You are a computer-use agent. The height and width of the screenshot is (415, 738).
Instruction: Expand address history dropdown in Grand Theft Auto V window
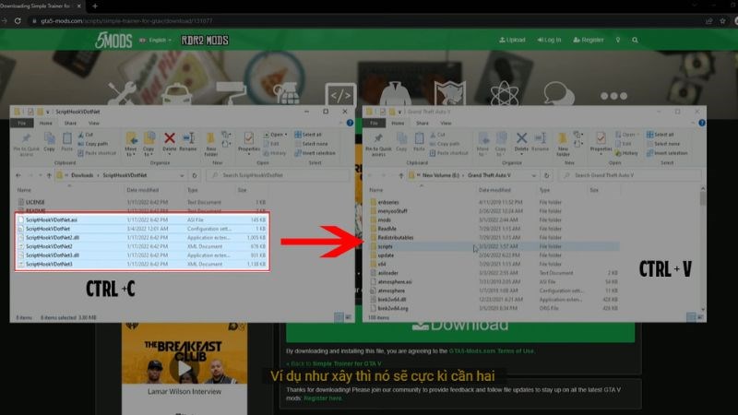pos(534,175)
